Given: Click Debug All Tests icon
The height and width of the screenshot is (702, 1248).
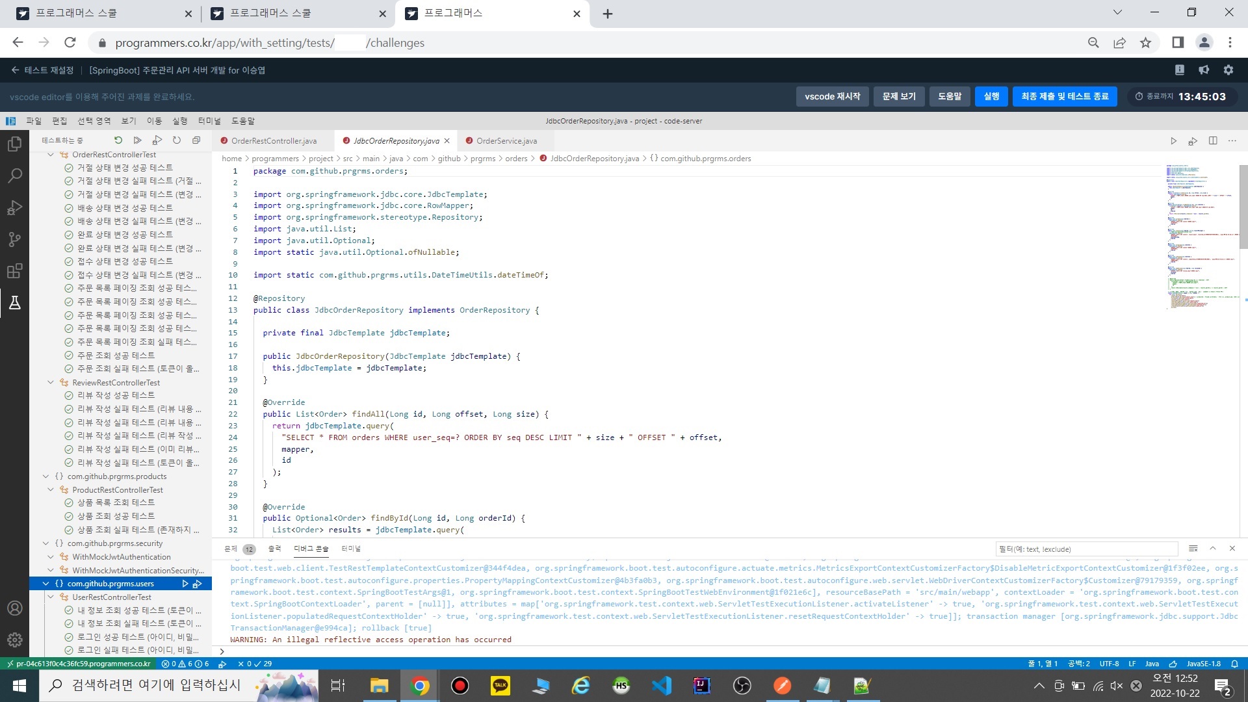Looking at the screenshot, I should point(157,140).
